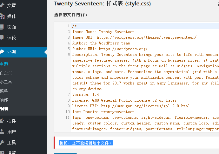Image resolution: width=219 pixels, height=154 pixels.
Task: Open 自定义 customize submenu link
Action: pyautogui.click(x=6, y=73)
